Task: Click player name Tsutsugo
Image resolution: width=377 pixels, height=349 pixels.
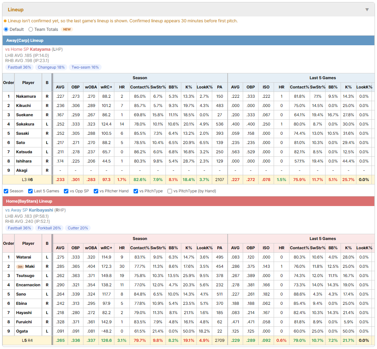Action: [25, 276]
